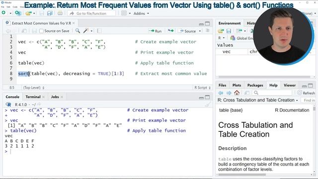Click the code tools magic wand icon
The image size is (318, 179).
coord(86,31)
